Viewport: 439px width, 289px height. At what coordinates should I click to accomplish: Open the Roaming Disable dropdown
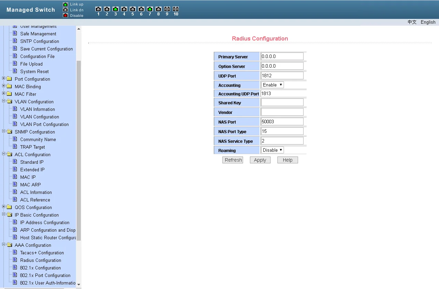point(272,150)
